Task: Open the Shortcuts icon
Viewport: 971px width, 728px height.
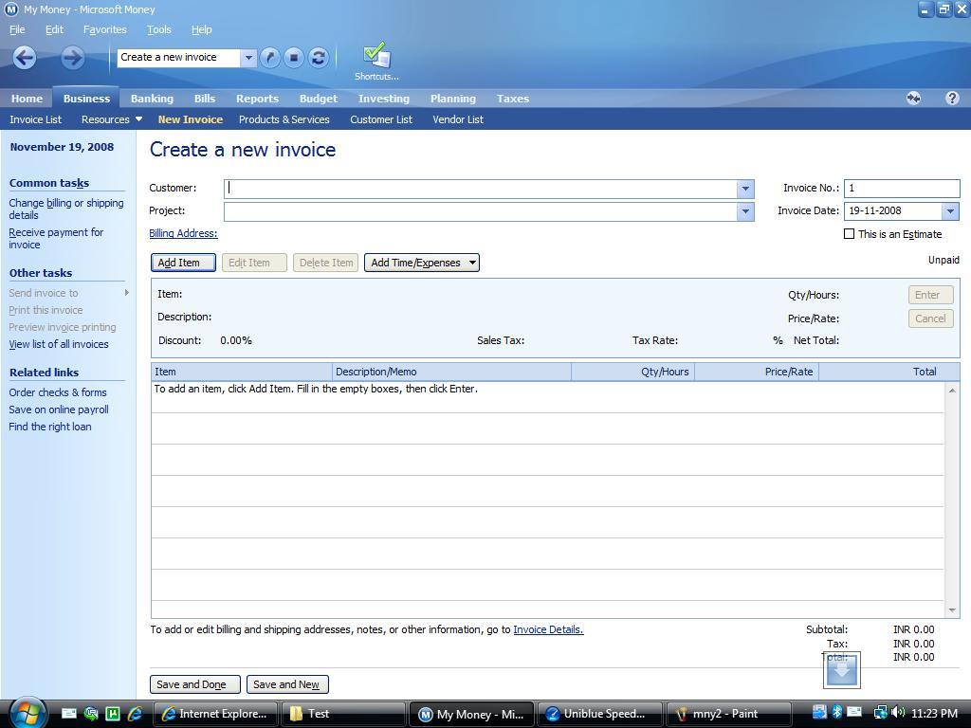Action: point(376,60)
